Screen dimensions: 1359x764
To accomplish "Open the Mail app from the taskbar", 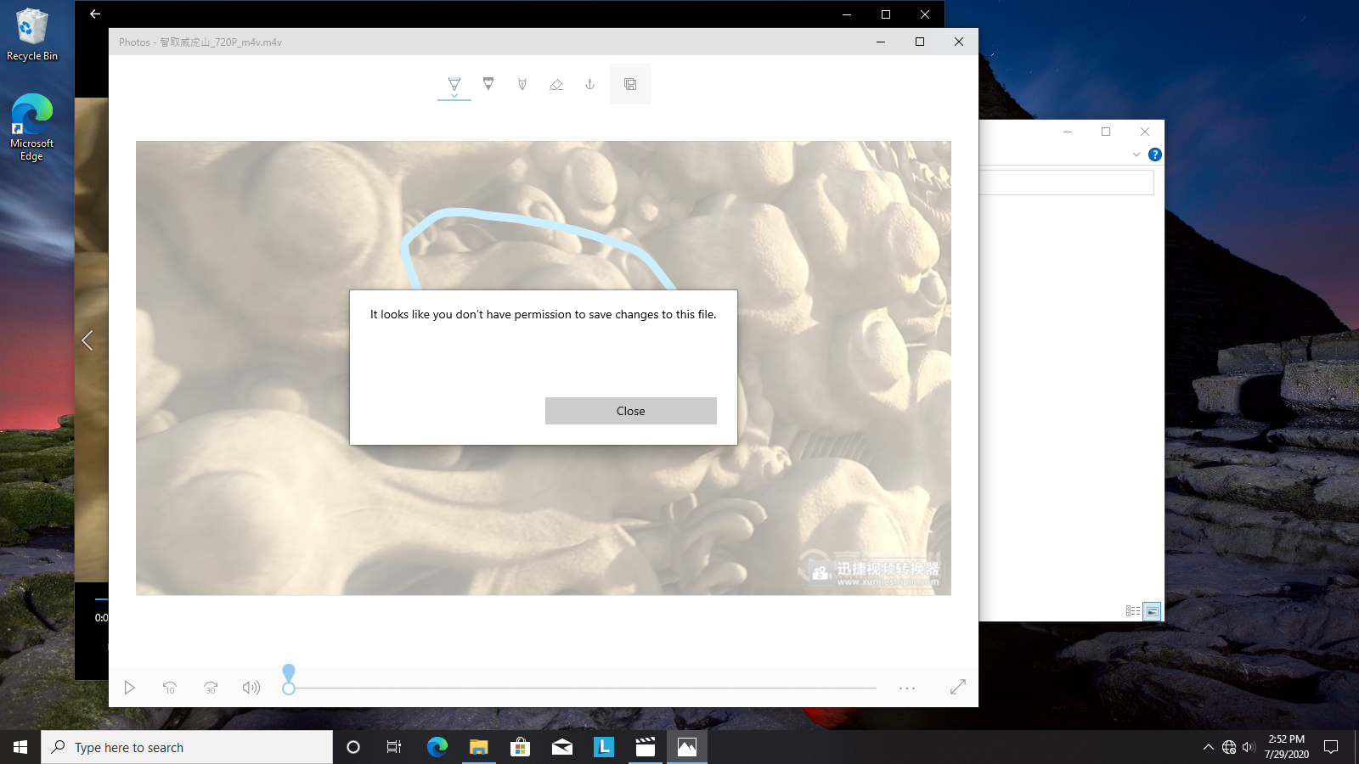I will [562, 747].
